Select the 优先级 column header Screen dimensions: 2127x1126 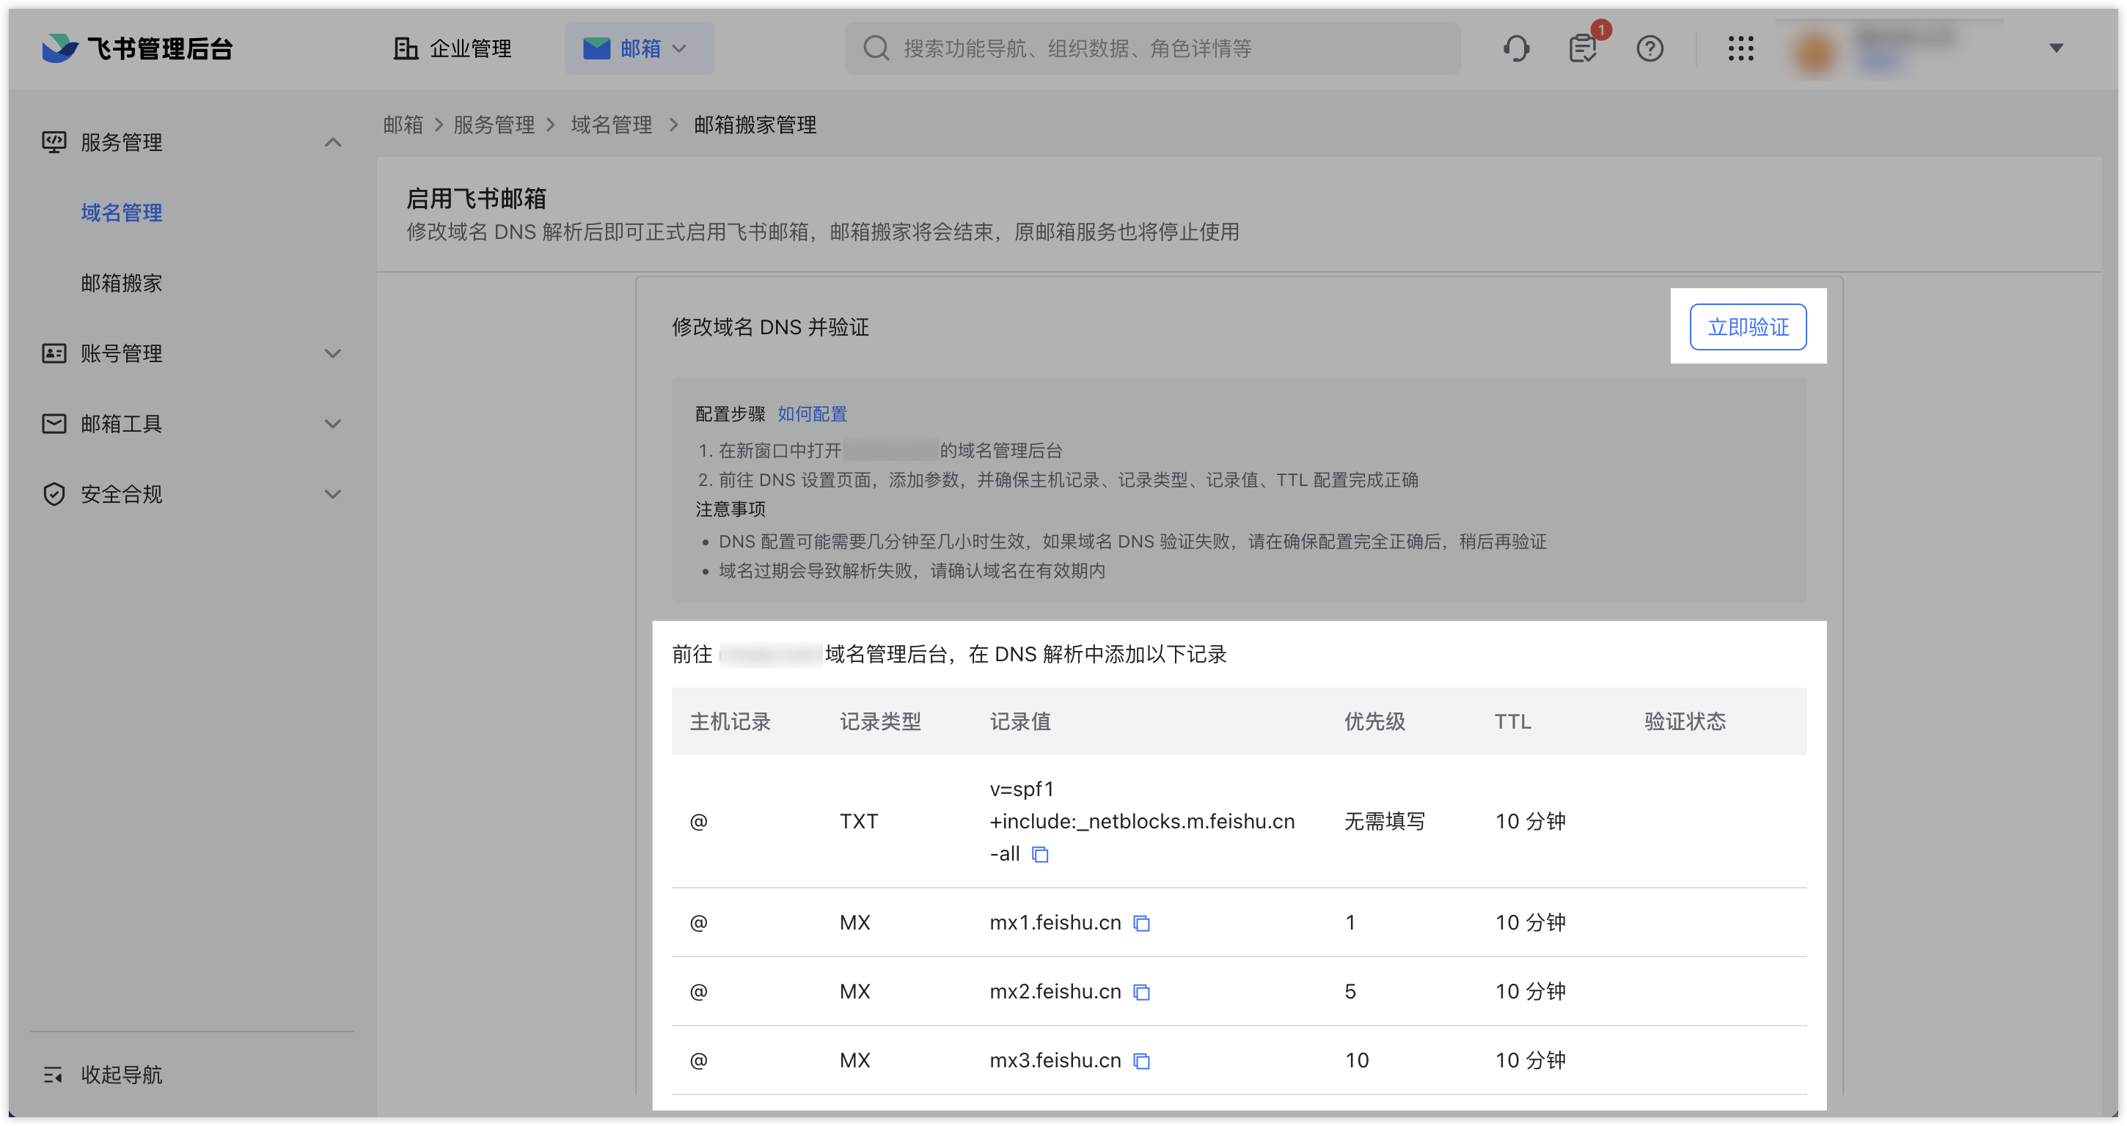pos(1374,721)
